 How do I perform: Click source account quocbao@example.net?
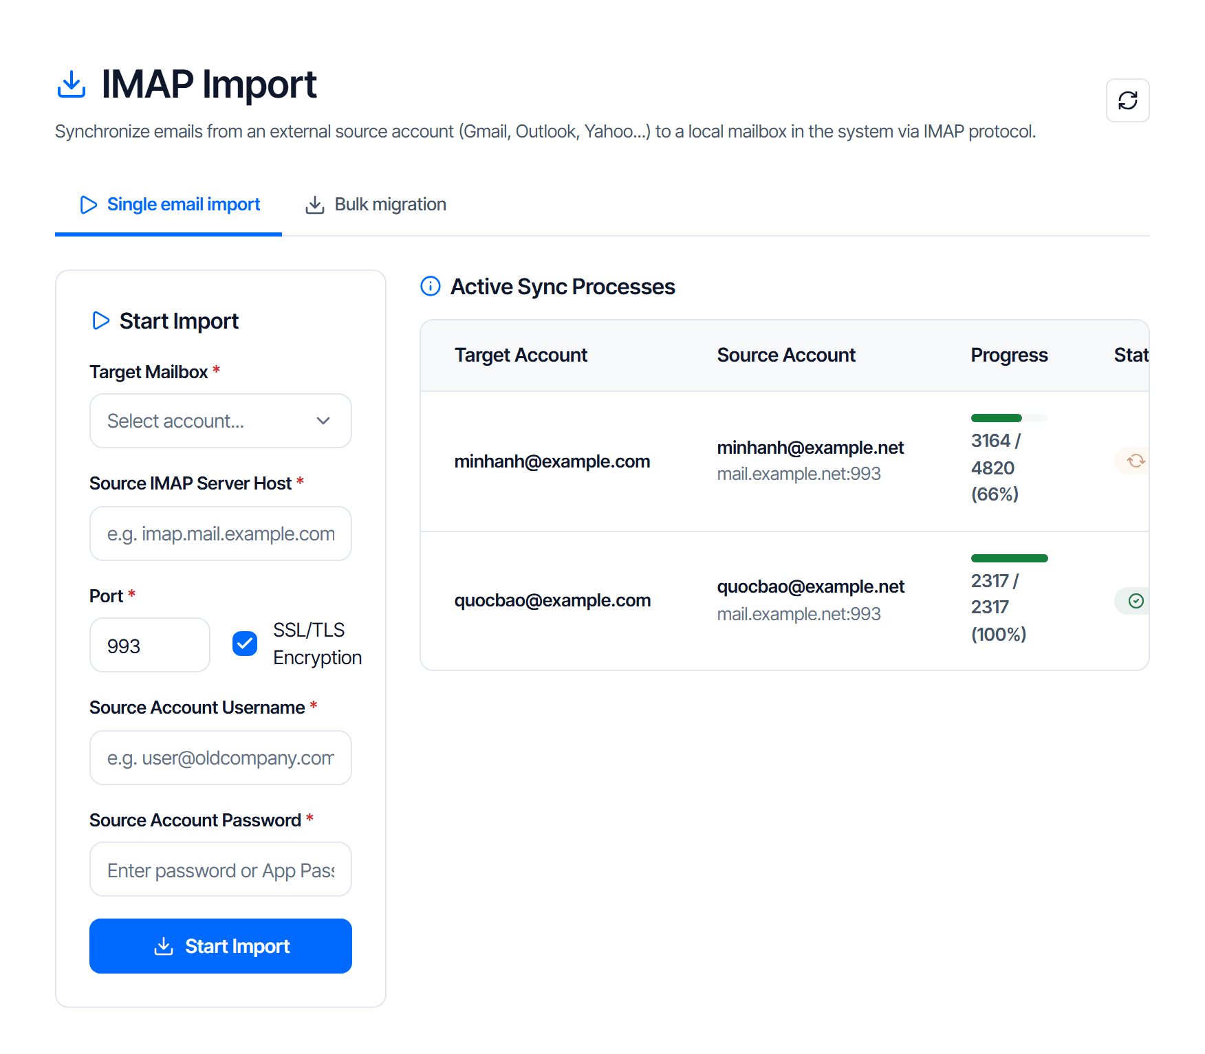(x=810, y=586)
